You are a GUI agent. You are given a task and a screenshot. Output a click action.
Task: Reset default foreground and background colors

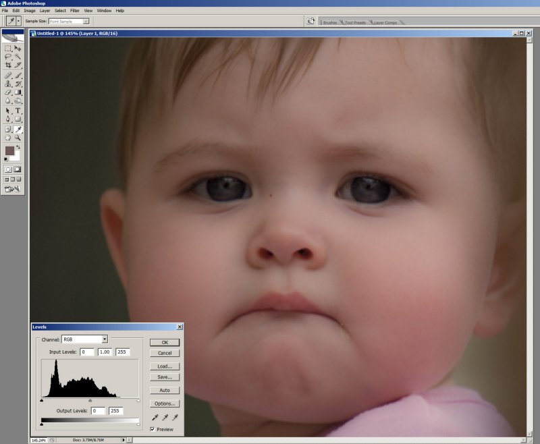[6, 159]
